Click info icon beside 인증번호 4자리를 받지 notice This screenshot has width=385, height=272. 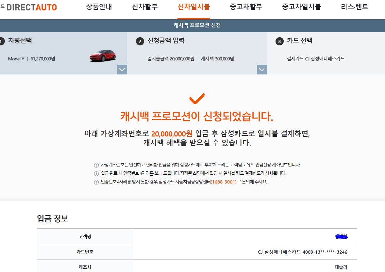pyautogui.click(x=96, y=182)
